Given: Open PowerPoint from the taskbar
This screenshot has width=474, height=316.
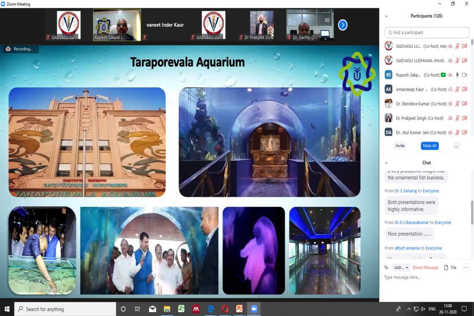Looking at the screenshot, I should 239,309.
